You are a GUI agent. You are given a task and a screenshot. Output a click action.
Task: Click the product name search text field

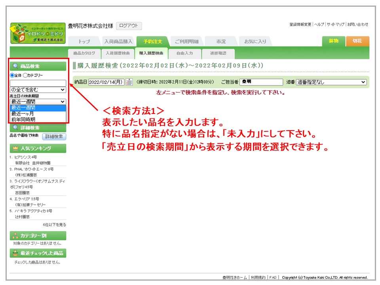coord(38,83)
